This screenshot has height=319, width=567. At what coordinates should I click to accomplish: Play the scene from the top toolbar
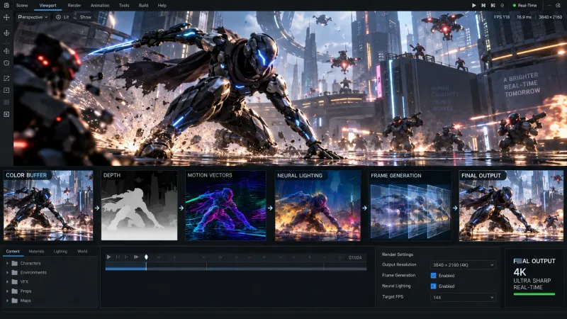[473, 6]
